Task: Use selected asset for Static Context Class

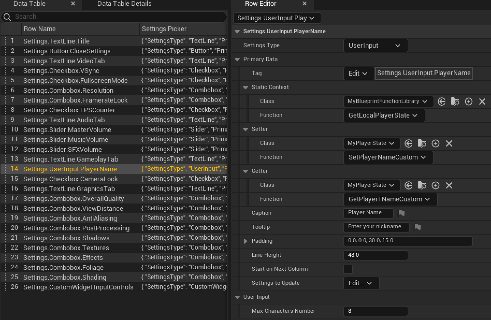Action: [x=442, y=101]
